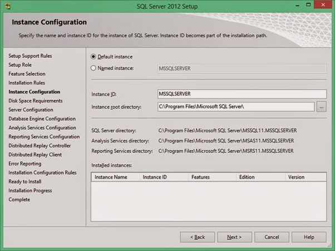Viewport: 335px width, 251px height.
Task: Select Installation Progress step
Action: (30, 190)
